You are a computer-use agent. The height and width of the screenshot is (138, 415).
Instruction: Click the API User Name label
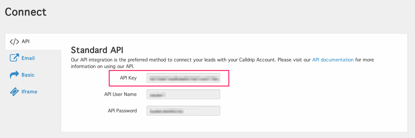coord(120,94)
